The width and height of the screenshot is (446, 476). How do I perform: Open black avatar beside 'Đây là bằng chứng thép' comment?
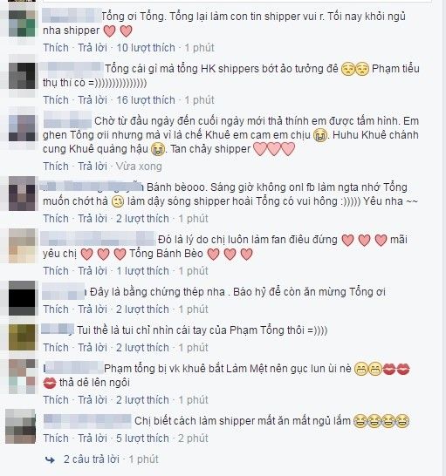click(x=22, y=298)
